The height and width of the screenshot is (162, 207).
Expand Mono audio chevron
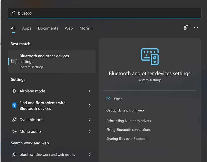click(x=90, y=131)
